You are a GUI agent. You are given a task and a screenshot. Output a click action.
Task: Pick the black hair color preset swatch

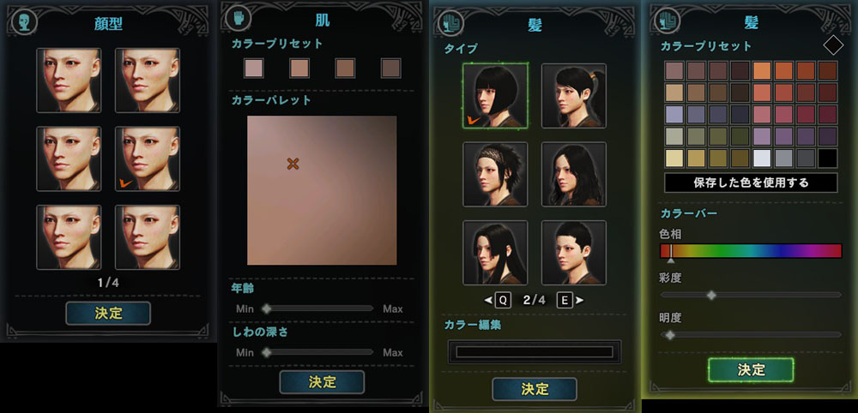pyautogui.click(x=827, y=159)
